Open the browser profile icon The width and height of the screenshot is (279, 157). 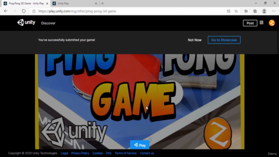[x=264, y=11]
